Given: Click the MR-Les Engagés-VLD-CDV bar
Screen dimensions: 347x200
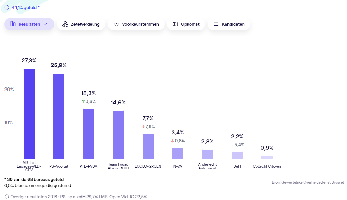Looking at the screenshot, I should (29, 114).
